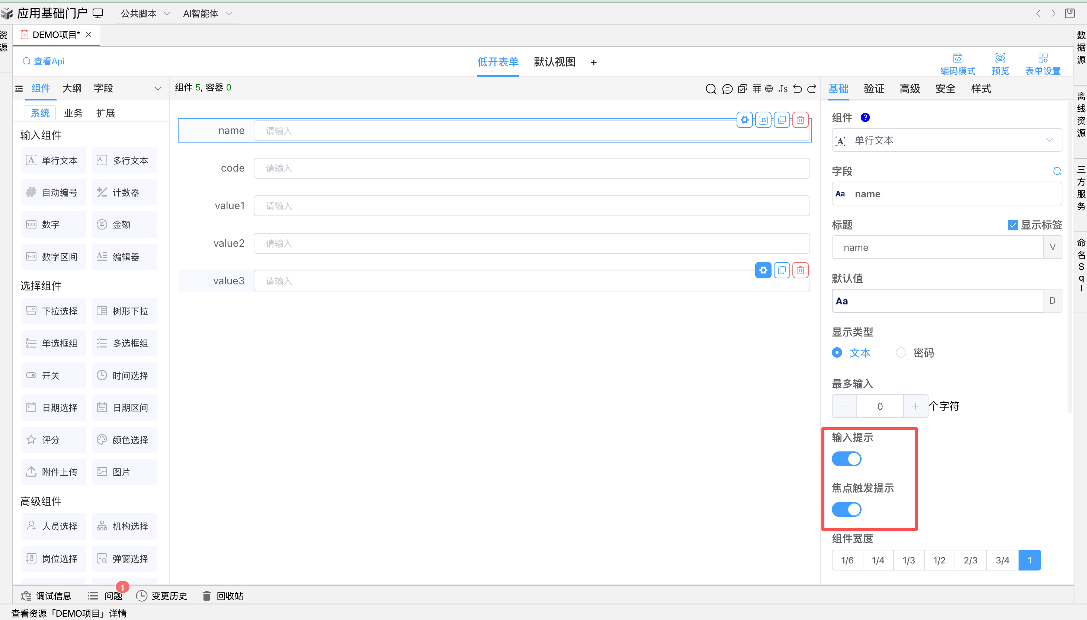1087x620 pixels.
Task: Click the undo arrow in the form toolbar
Action: click(x=797, y=89)
